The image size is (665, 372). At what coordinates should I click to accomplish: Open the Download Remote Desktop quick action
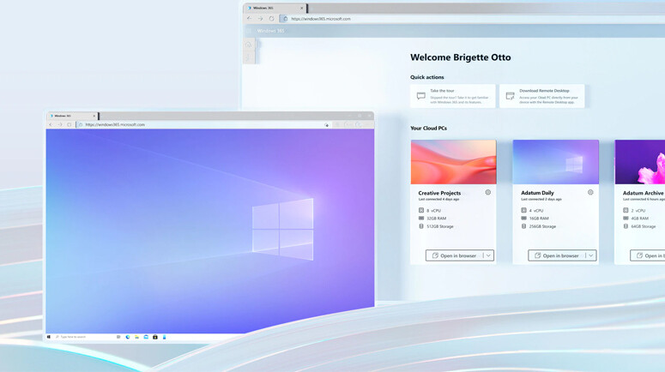541,96
